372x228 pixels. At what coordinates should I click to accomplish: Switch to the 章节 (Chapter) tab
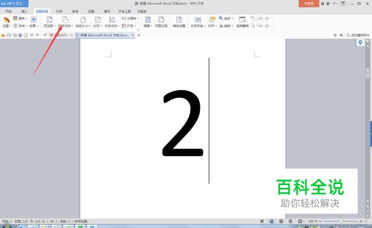tap(107, 11)
